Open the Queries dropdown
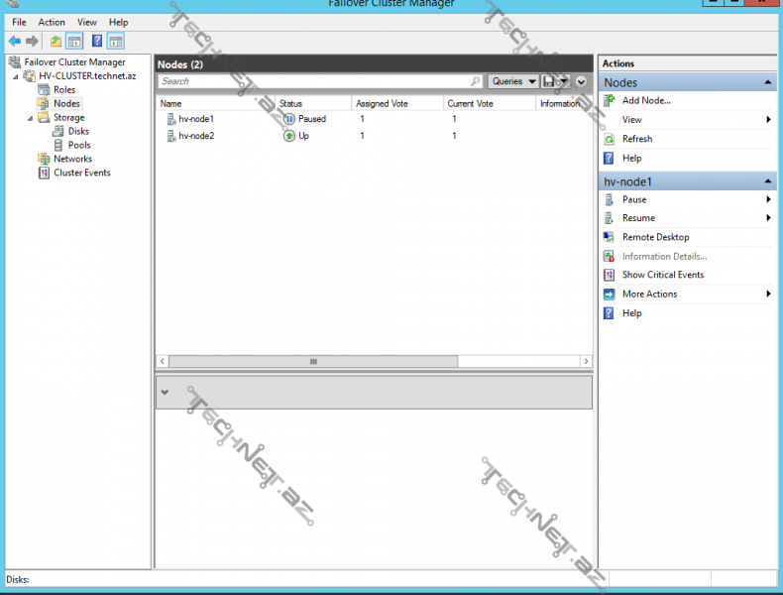The width and height of the screenshot is (783, 595). point(513,81)
